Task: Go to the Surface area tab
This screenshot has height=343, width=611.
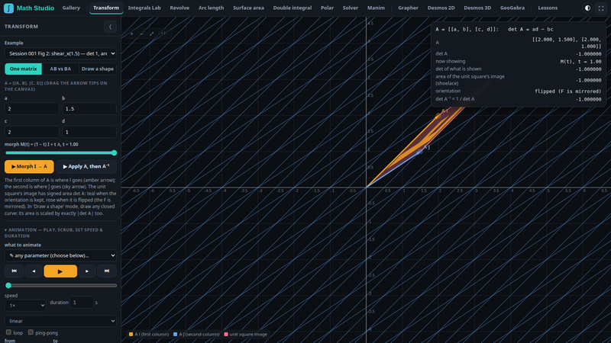Action: pos(248,8)
